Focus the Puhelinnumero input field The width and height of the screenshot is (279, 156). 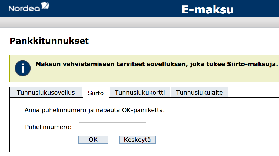coord(112,128)
